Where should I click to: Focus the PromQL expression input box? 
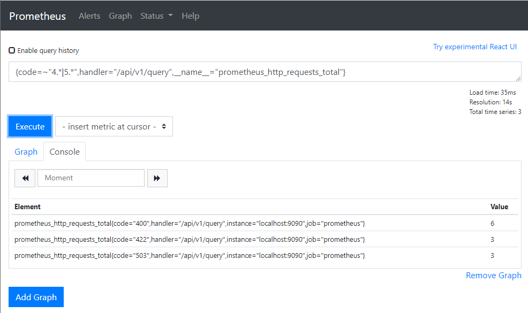pos(265,72)
